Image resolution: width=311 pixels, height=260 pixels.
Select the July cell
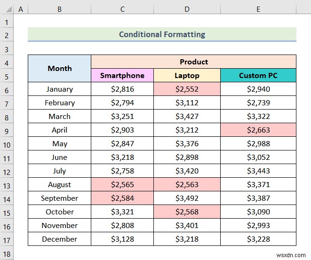pos(59,171)
